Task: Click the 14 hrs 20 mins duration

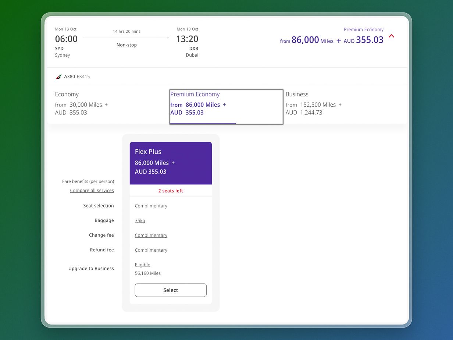Action: coord(126,32)
